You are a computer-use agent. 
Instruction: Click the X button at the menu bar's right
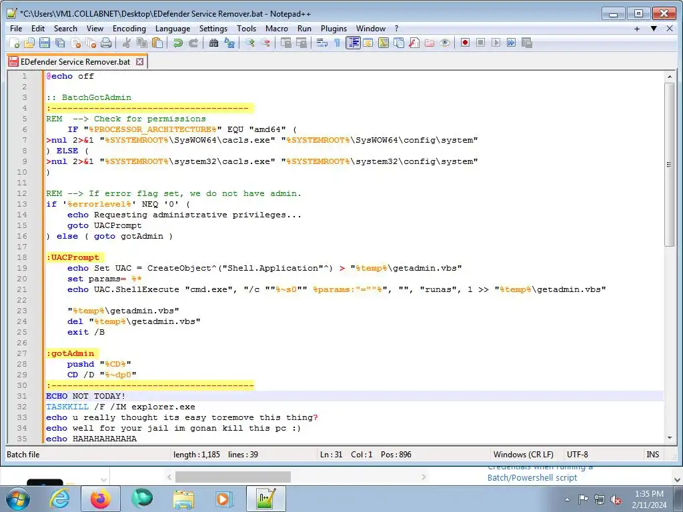click(x=670, y=29)
